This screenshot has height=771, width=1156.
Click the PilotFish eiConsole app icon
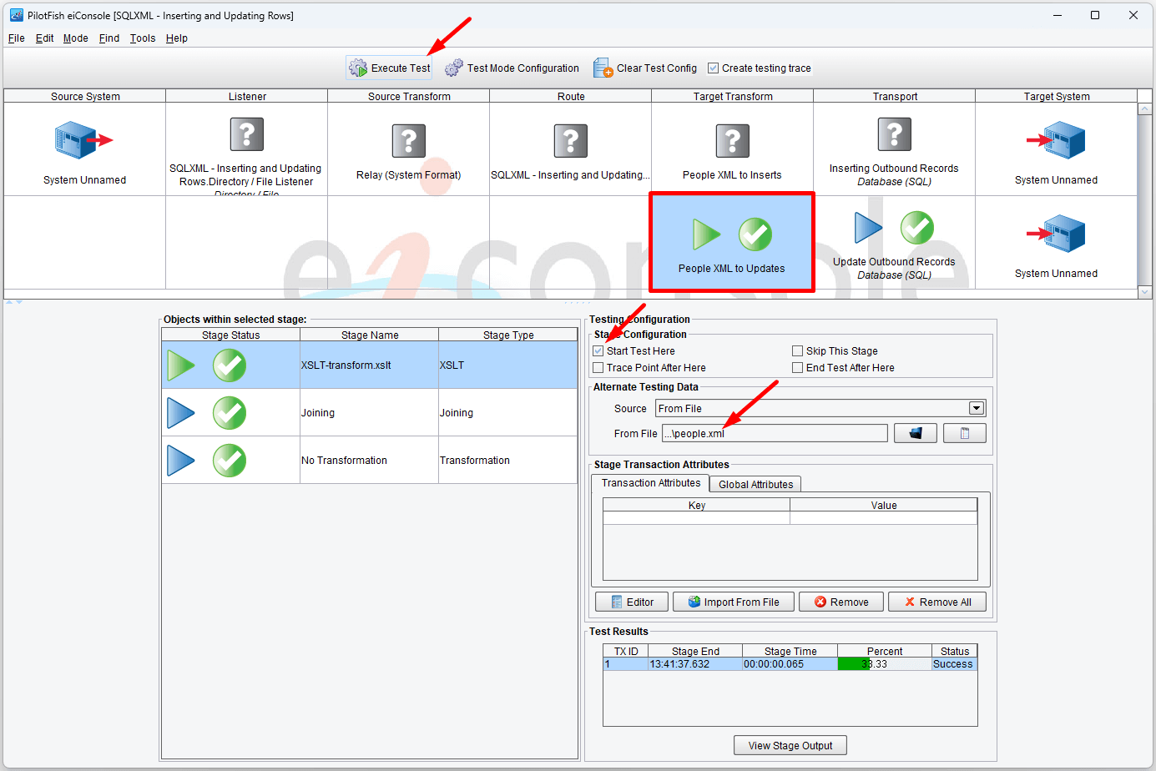17,15
